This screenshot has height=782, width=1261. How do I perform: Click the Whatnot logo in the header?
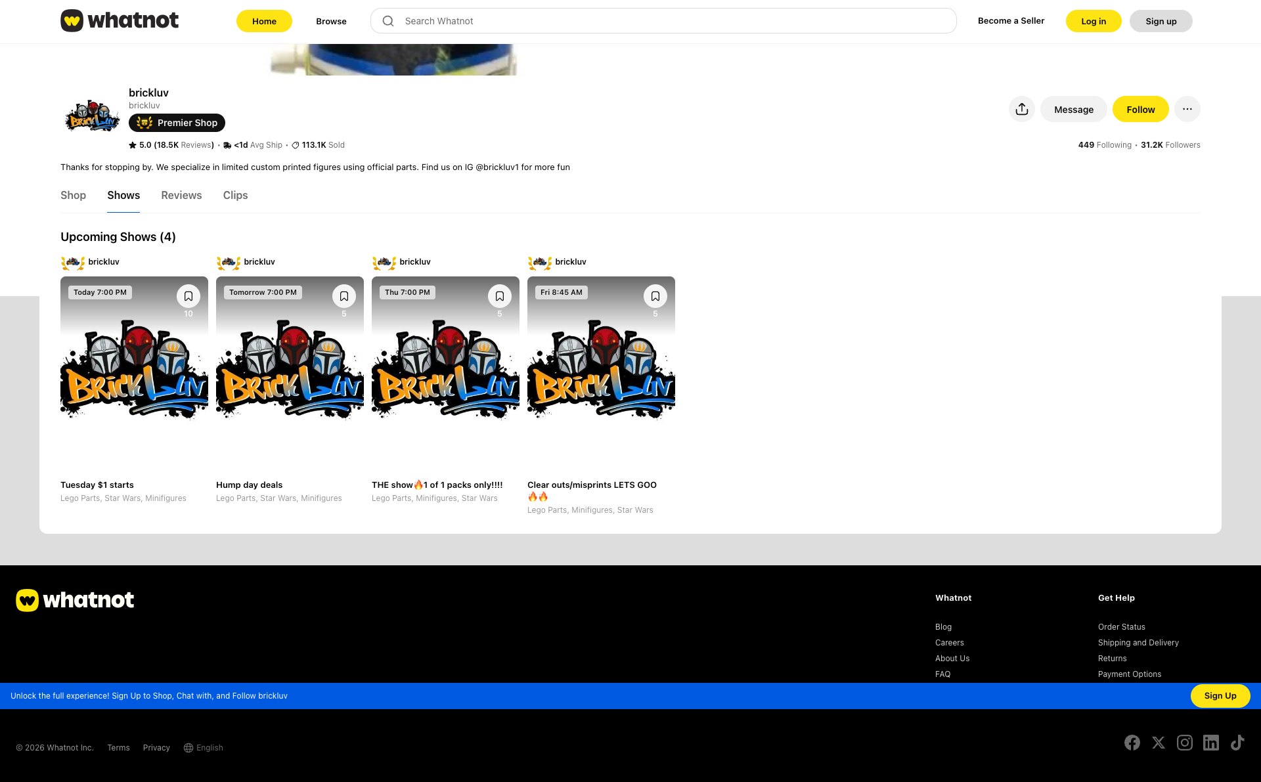[119, 20]
